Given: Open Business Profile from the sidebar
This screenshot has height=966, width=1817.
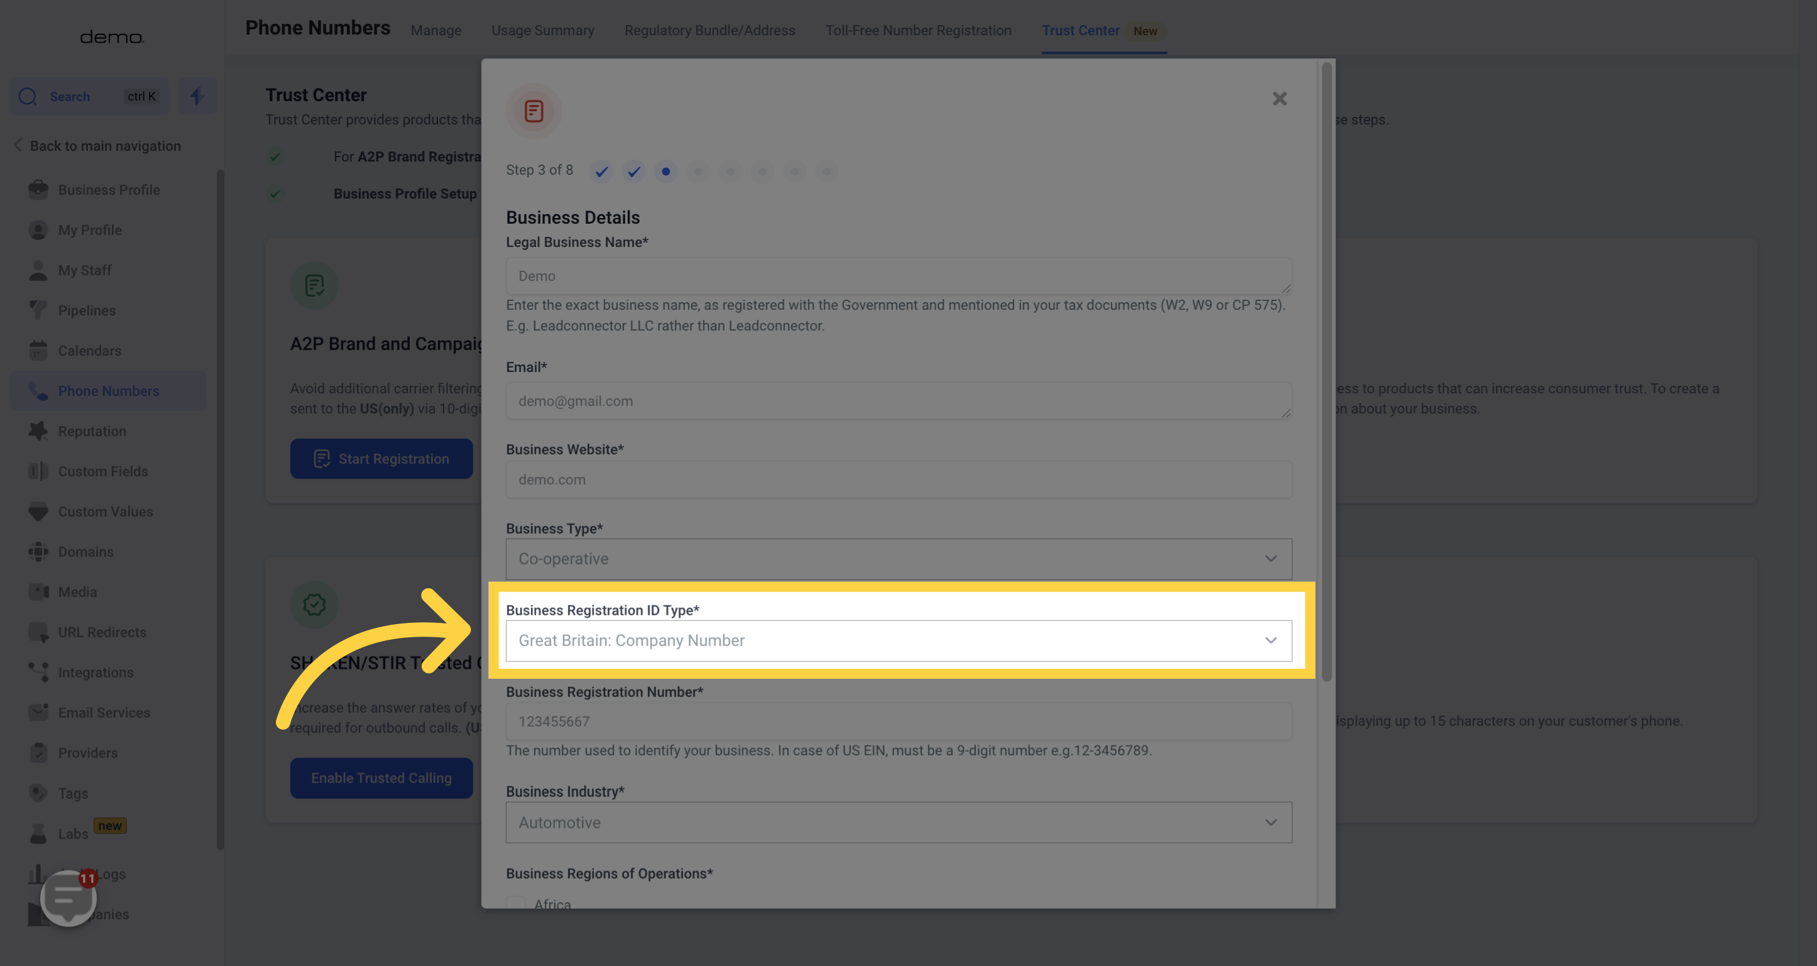Looking at the screenshot, I should 109,190.
